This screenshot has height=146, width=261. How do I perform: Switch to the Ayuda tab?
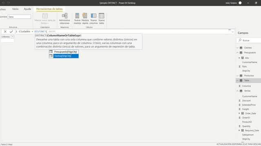click(27, 9)
